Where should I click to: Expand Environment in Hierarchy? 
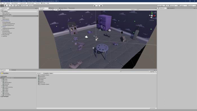(2, 21)
